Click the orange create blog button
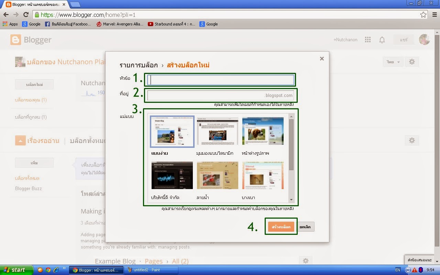The width and height of the screenshot is (440, 275). (x=281, y=227)
